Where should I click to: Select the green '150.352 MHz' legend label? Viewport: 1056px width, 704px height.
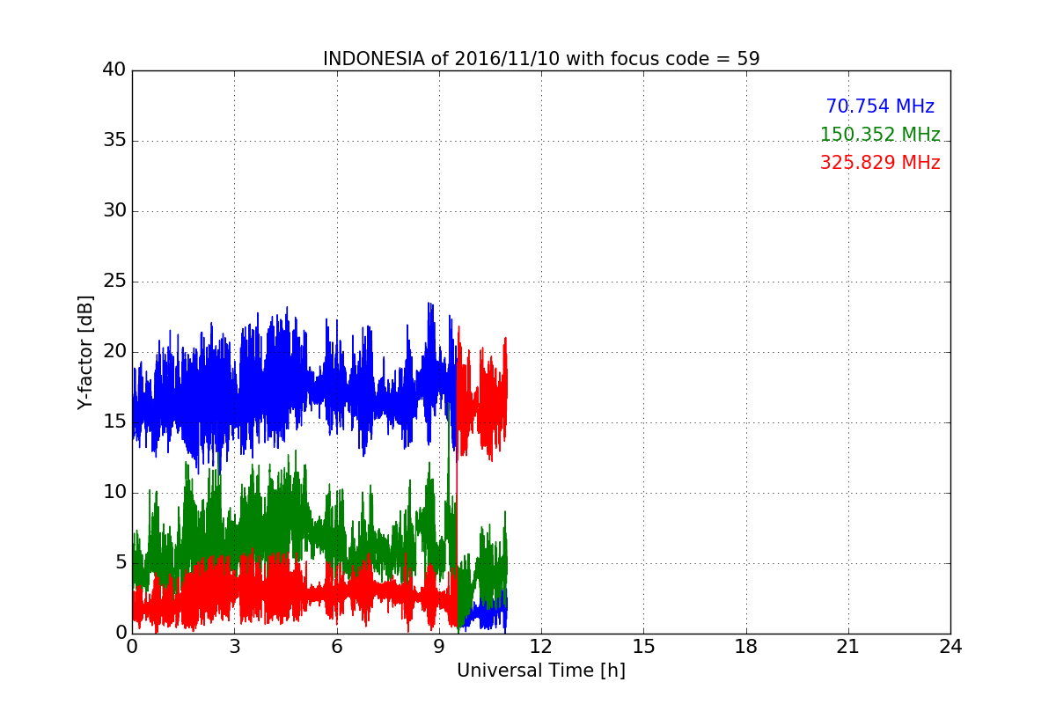pos(880,135)
